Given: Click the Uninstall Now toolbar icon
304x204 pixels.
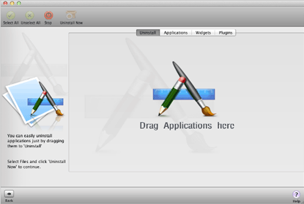Looking at the screenshot, I should [71, 15].
